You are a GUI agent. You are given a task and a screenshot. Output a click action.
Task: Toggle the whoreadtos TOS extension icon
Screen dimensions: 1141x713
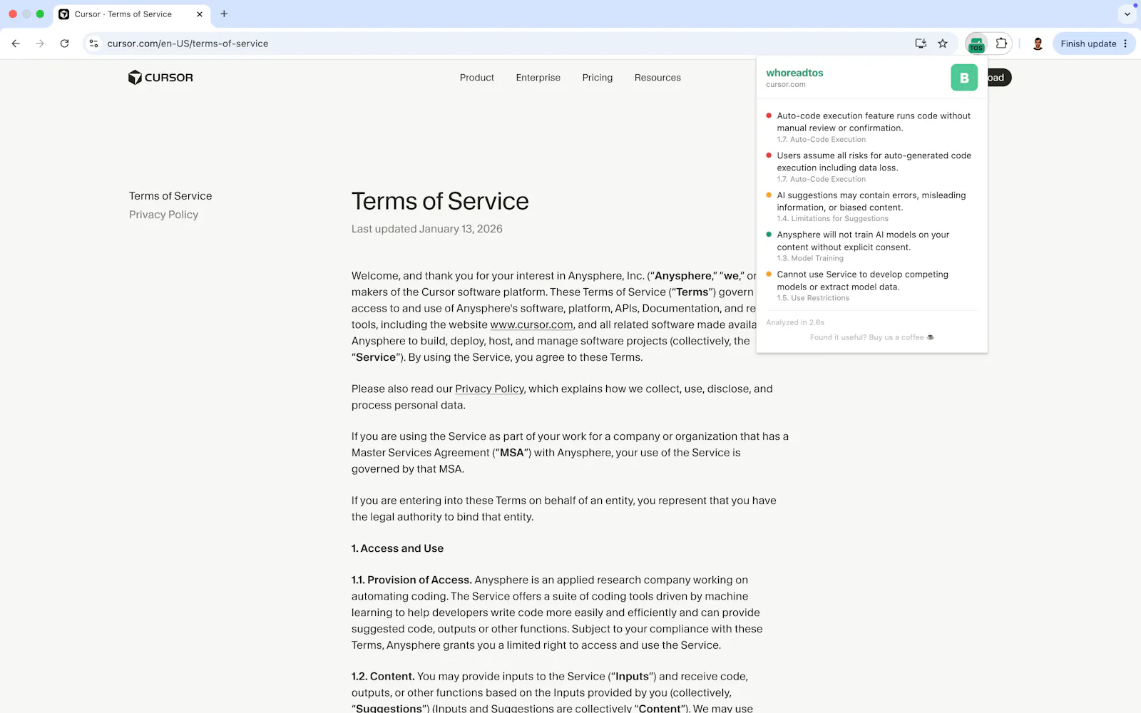click(x=976, y=43)
